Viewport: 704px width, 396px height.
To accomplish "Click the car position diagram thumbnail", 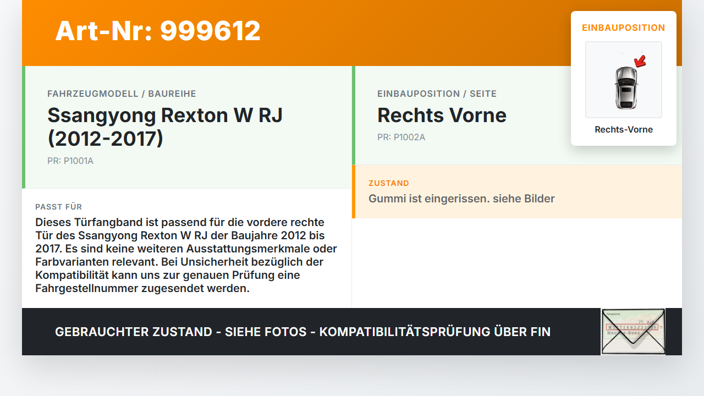I will (x=624, y=80).
